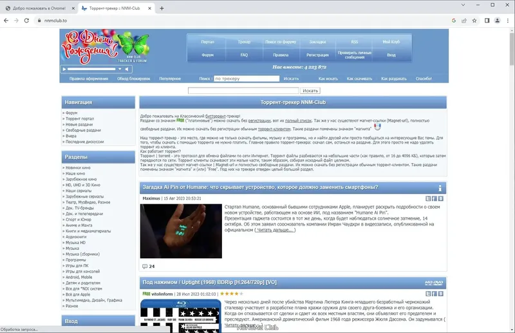Click the star rating on Uptight post
The width and height of the screenshot is (515, 333).
click(x=232, y=294)
